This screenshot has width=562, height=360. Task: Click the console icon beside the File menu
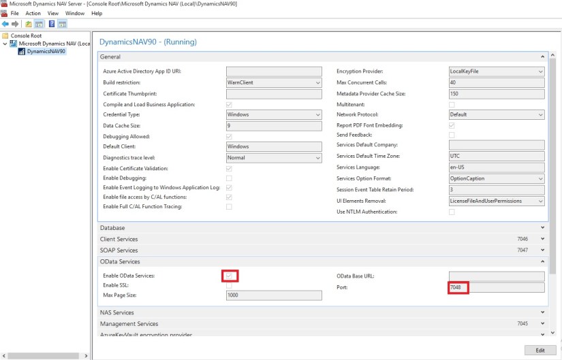4,13
